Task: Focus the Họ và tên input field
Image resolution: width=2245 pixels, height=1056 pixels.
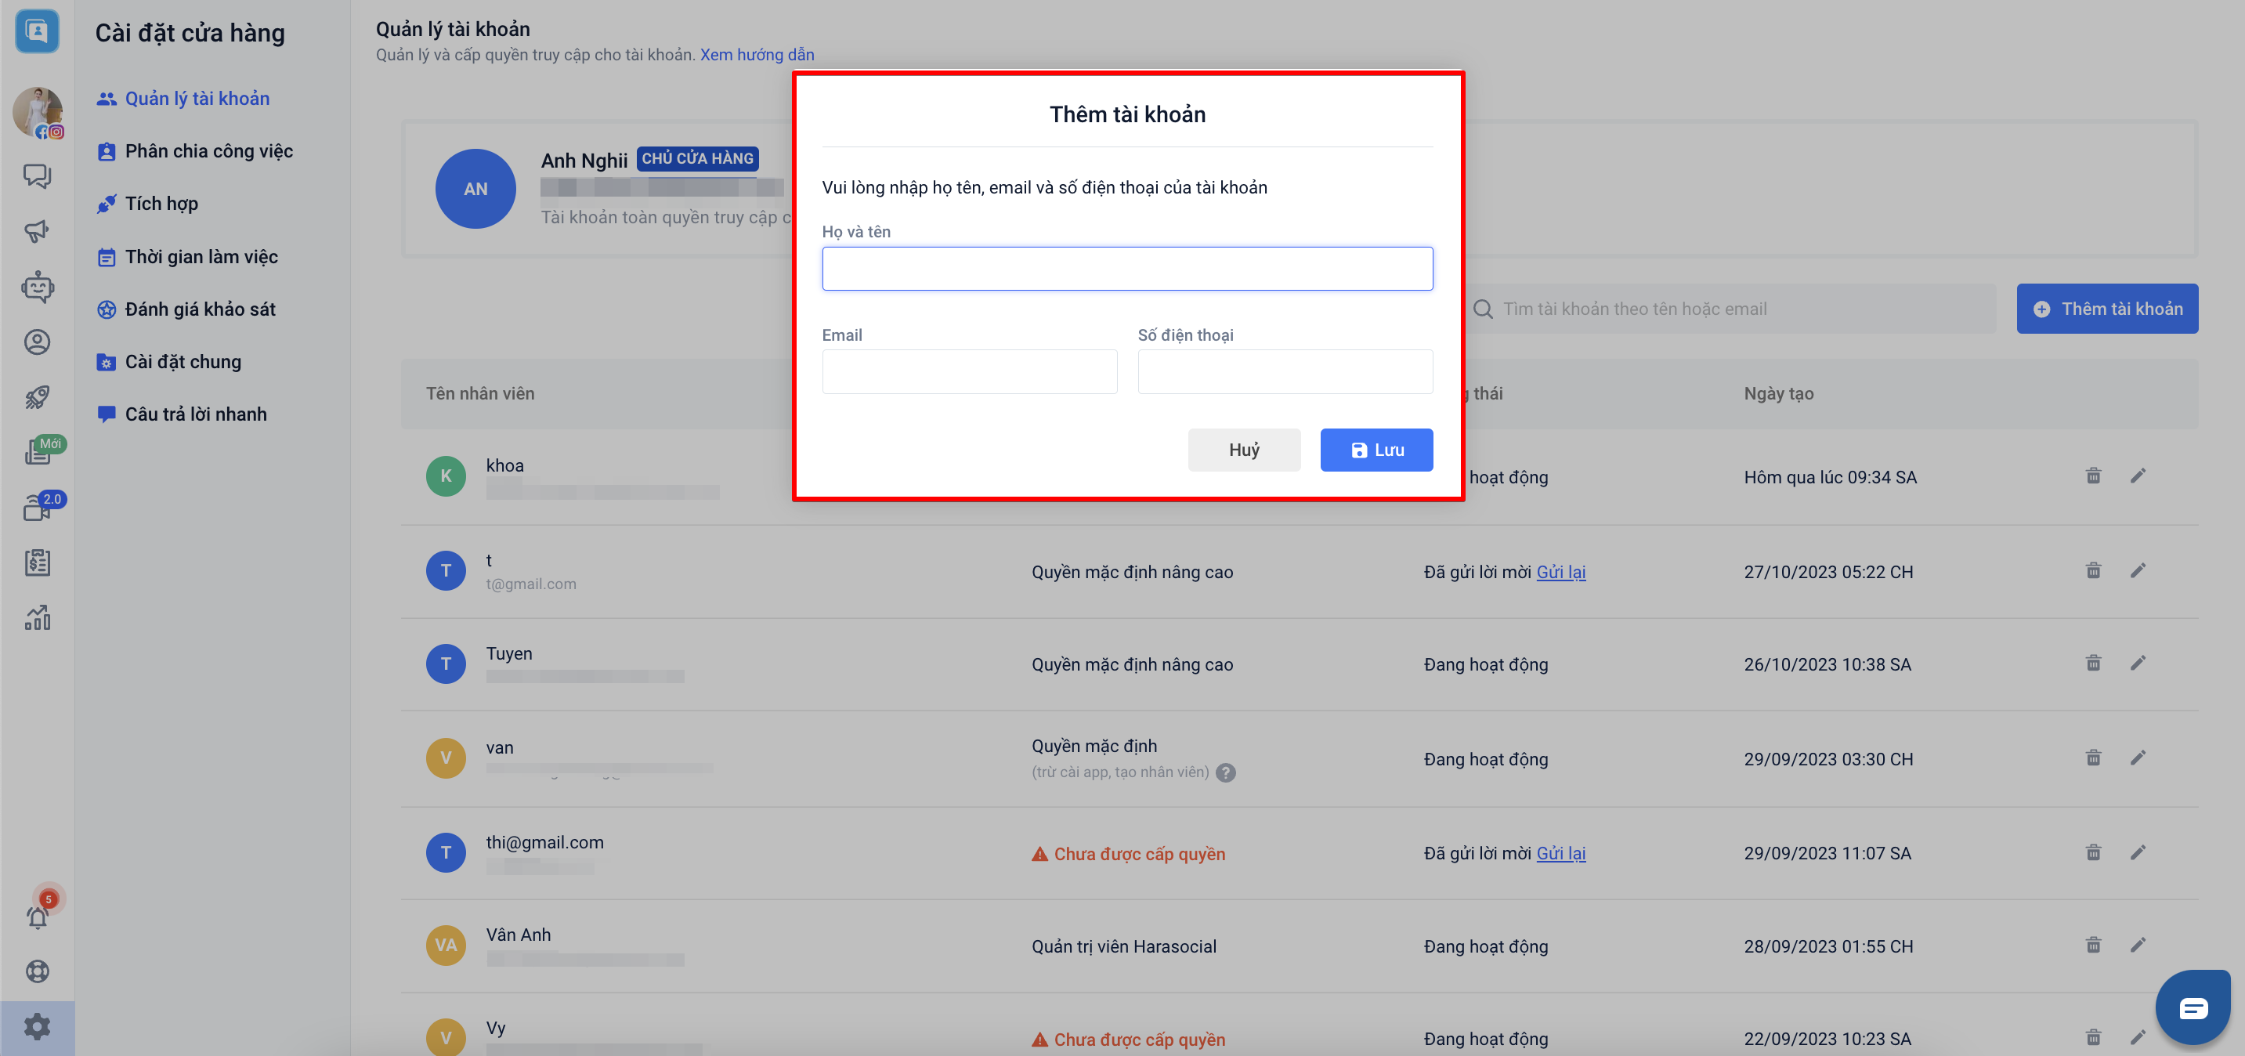Action: [x=1127, y=269]
